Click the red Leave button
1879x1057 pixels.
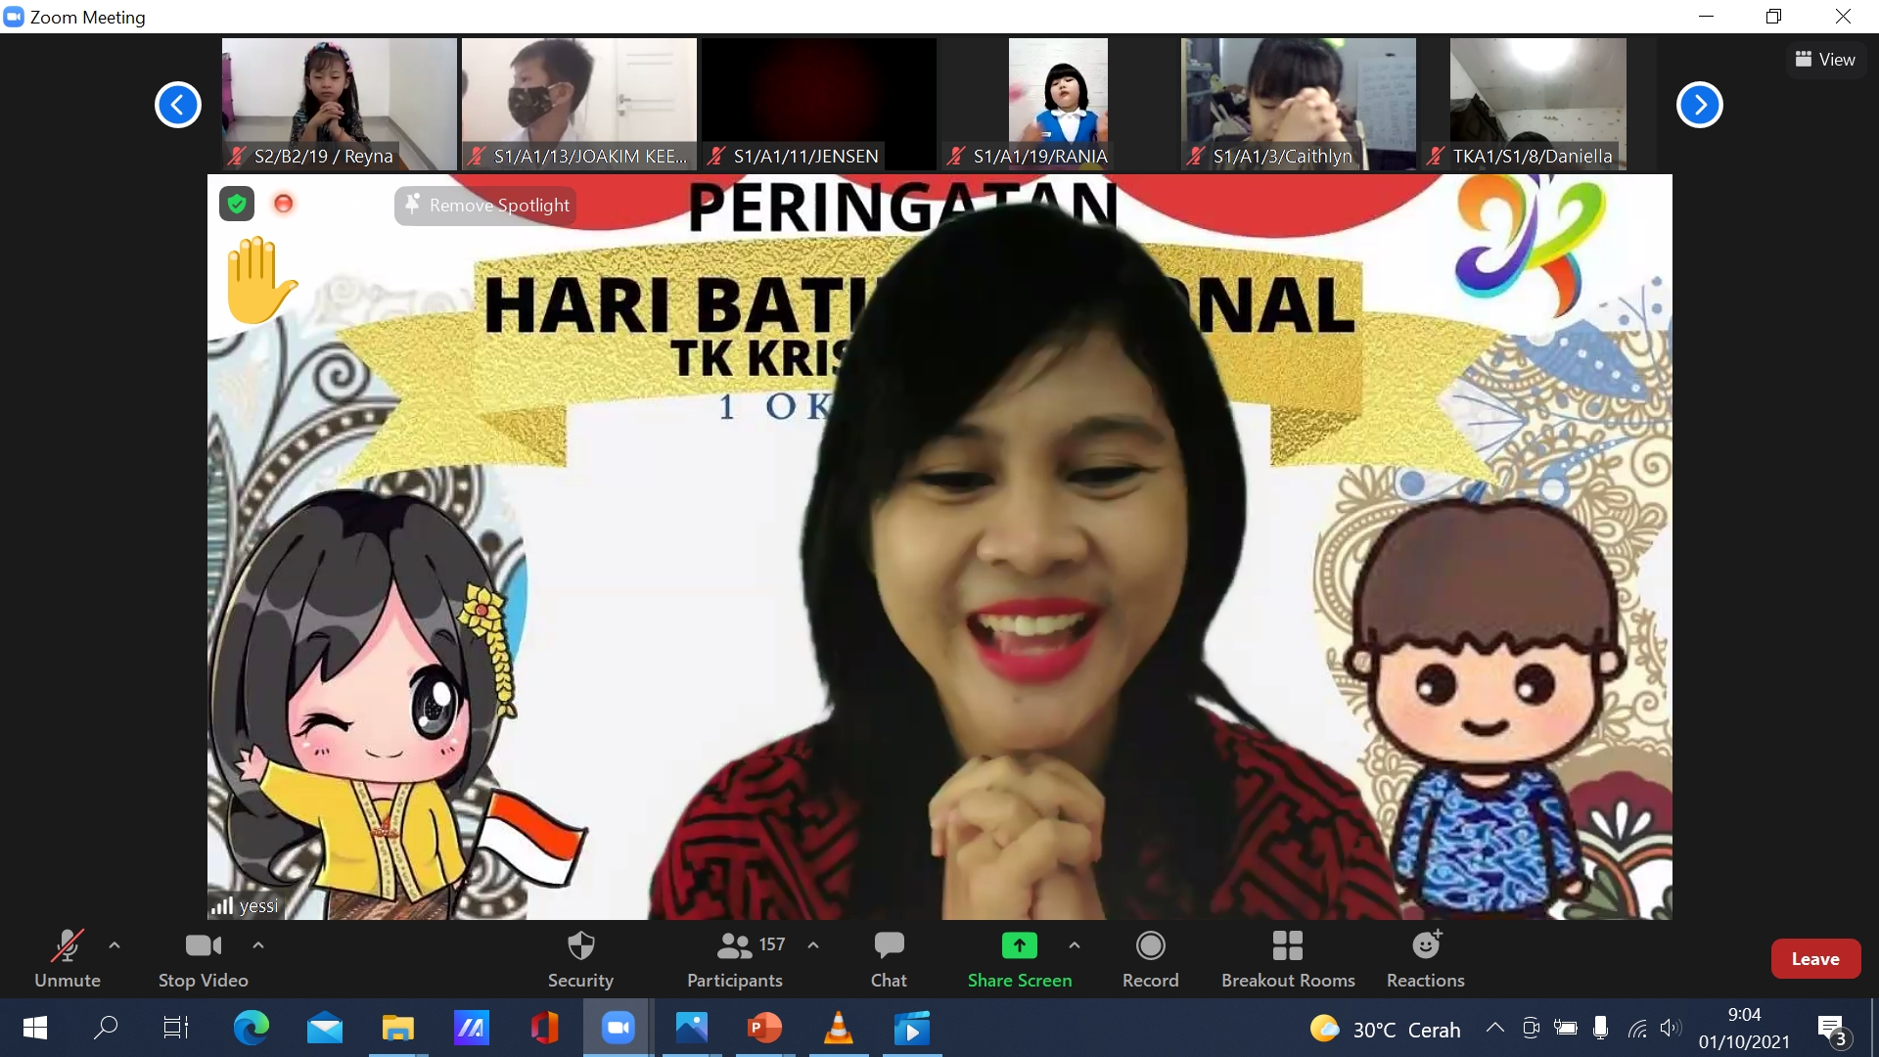[1814, 959]
